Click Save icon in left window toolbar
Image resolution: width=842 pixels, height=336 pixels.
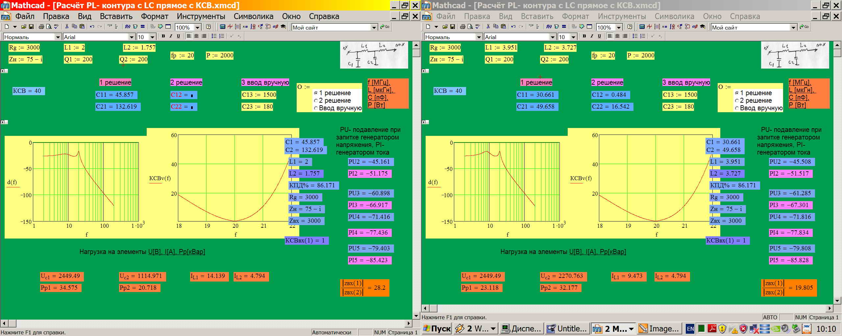pos(31,27)
